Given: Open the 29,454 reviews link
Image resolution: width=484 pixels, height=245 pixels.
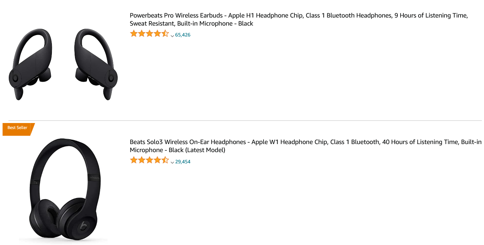Looking at the screenshot, I should [x=183, y=162].
